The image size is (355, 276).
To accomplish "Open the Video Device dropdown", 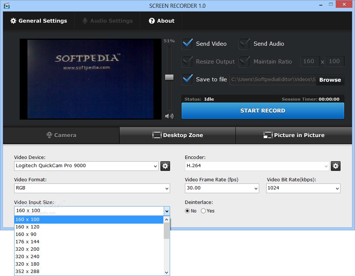I will (86, 166).
